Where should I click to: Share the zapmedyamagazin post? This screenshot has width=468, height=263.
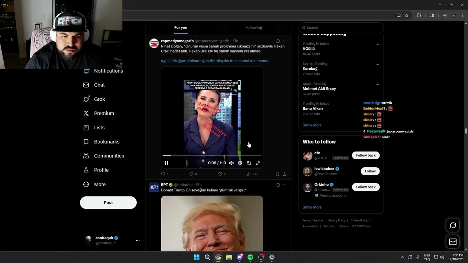pyautogui.click(x=285, y=174)
